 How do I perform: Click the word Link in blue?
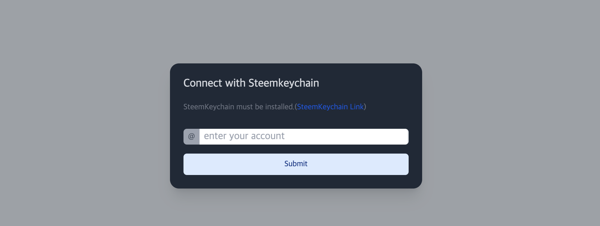[357, 107]
